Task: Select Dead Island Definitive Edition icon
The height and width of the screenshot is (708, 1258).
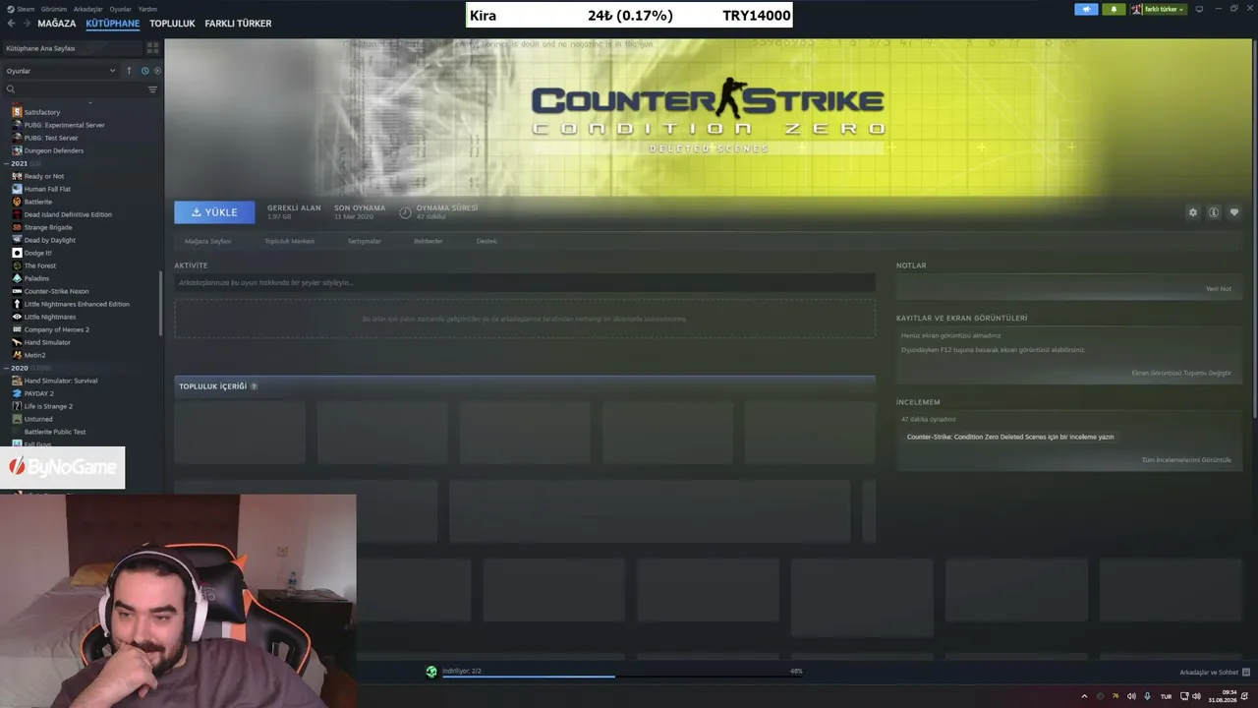Action: 17,214
